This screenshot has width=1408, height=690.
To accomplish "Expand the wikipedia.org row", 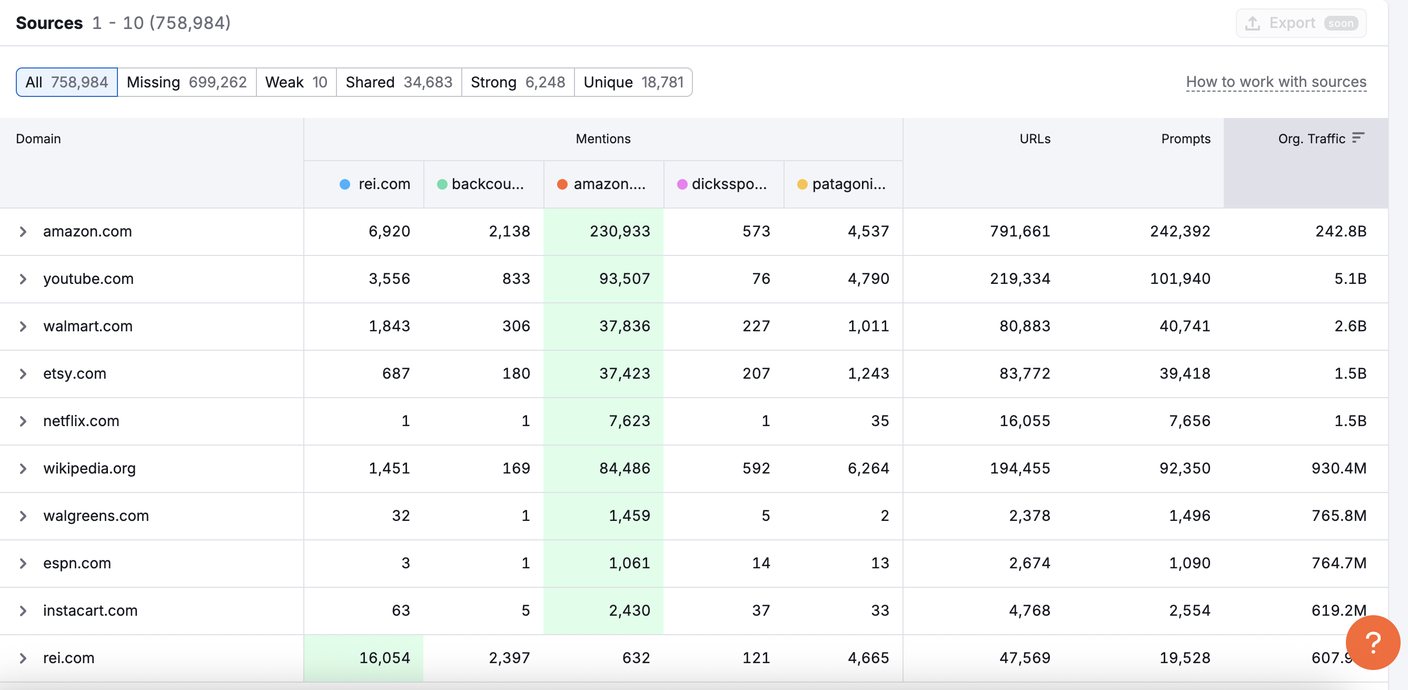I will [x=23, y=468].
